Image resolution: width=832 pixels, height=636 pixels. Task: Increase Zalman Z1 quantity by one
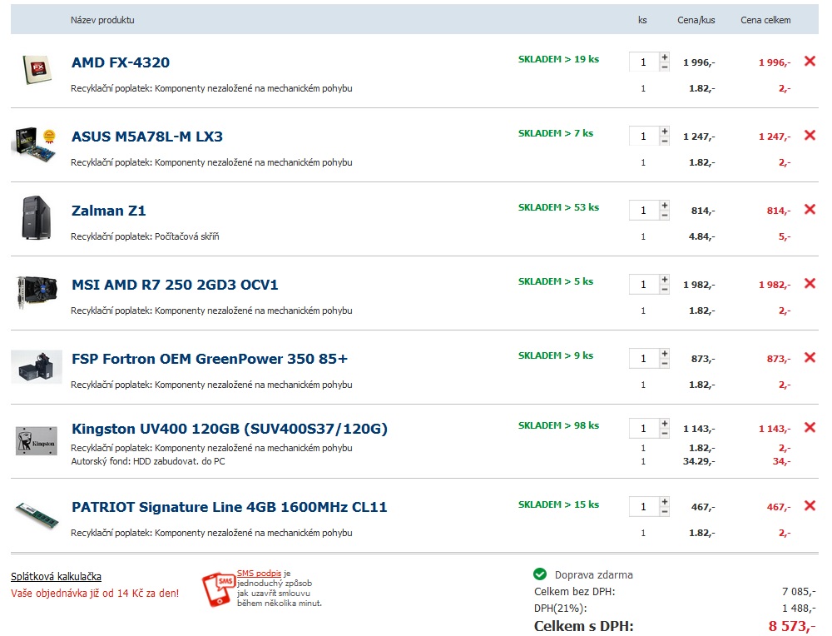click(x=664, y=206)
